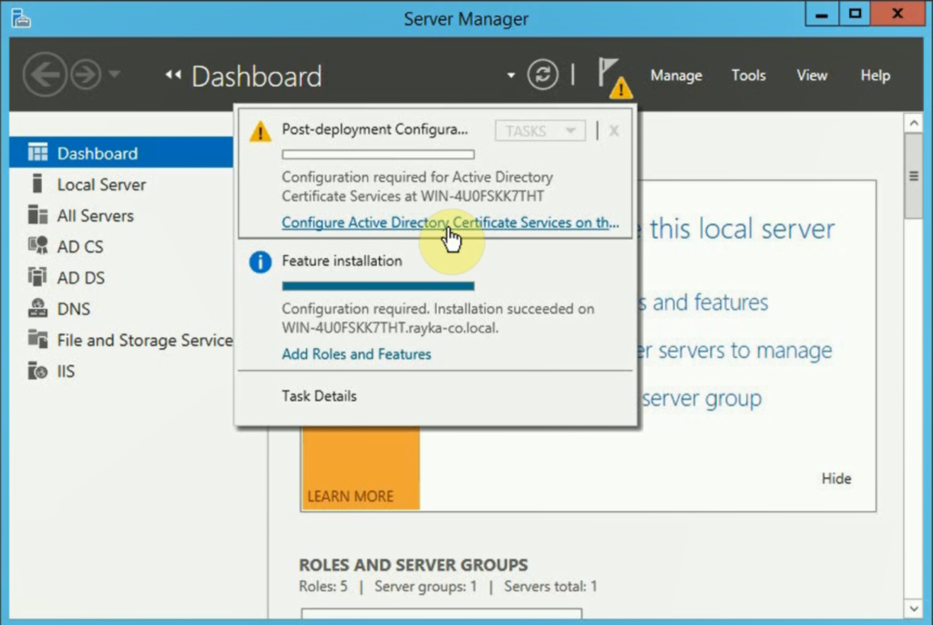Click the vertical scrollbar up arrow
The width and height of the screenshot is (933, 625).
click(x=914, y=123)
